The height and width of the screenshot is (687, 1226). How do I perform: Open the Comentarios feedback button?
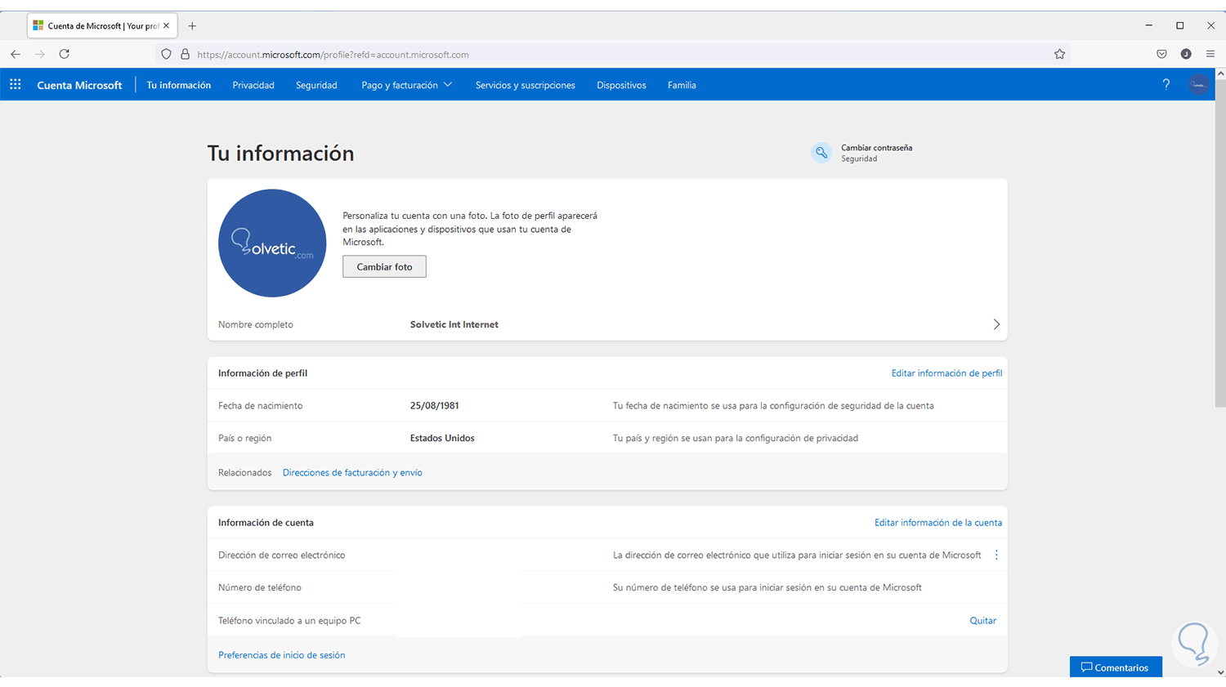1116,667
